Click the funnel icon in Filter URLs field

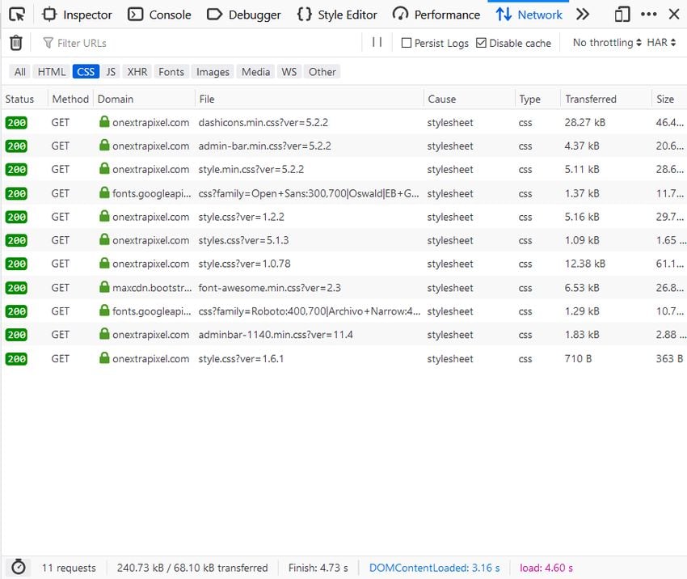point(48,42)
